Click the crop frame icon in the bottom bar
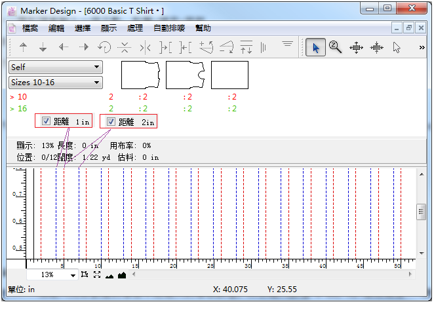Viewport: 434px width, 321px height. click(x=85, y=274)
